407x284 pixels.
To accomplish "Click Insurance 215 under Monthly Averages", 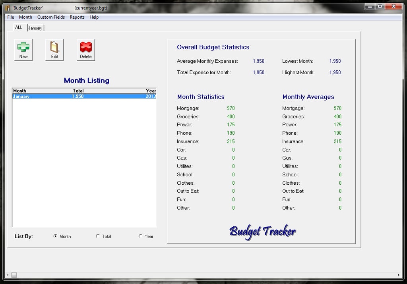I will point(337,141).
